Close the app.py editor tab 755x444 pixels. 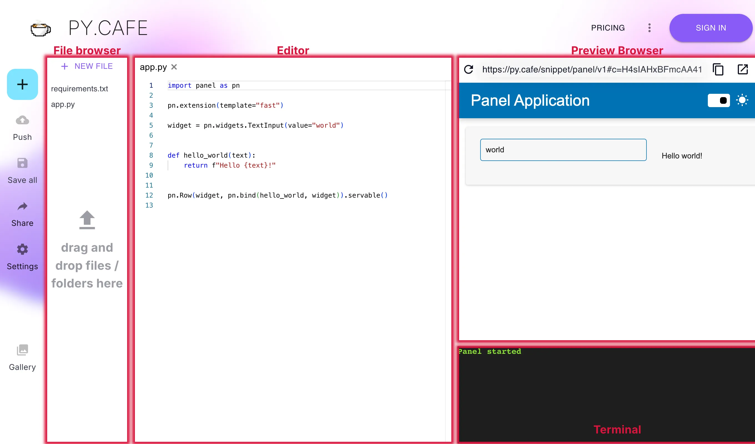point(174,67)
